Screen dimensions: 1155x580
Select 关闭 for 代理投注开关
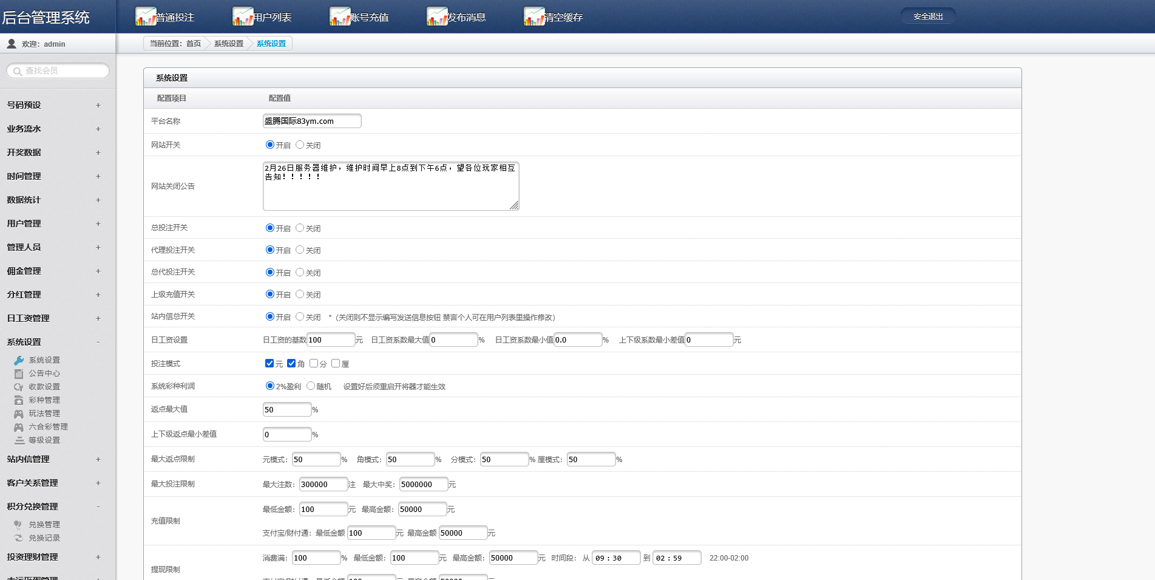tap(300, 250)
